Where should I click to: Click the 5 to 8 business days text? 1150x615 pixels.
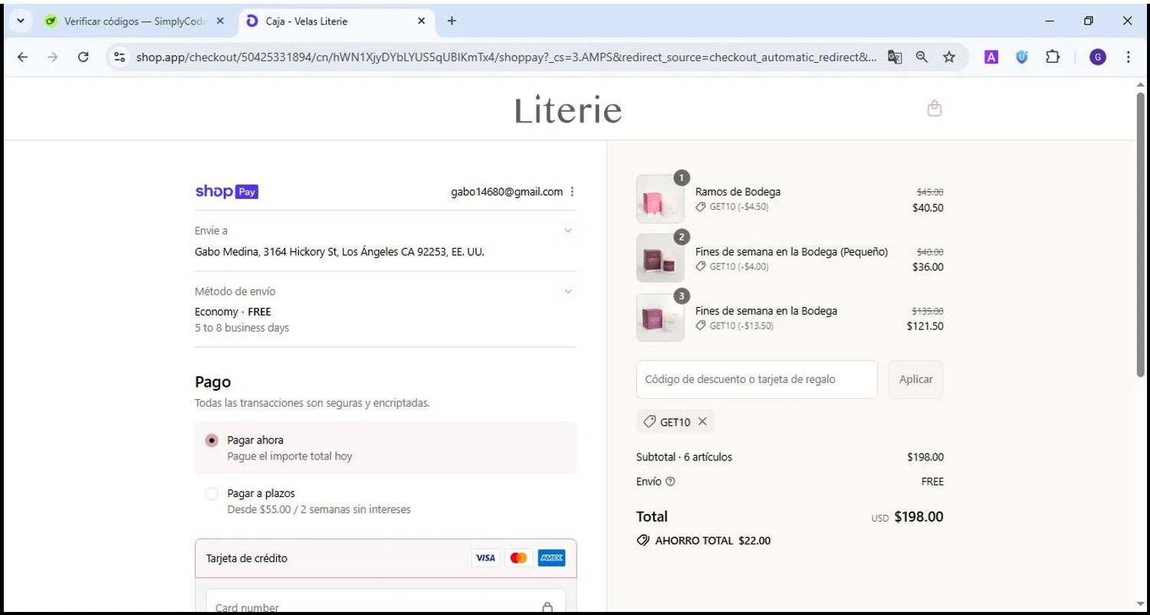pos(242,328)
